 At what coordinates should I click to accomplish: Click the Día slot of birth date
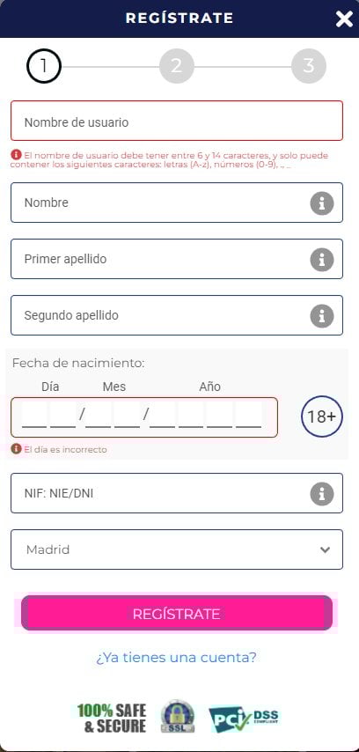(x=48, y=416)
